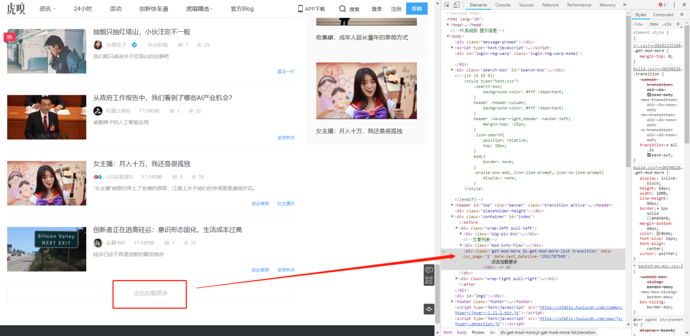
Task: Open the 24小时 nav link
Action: tap(83, 9)
